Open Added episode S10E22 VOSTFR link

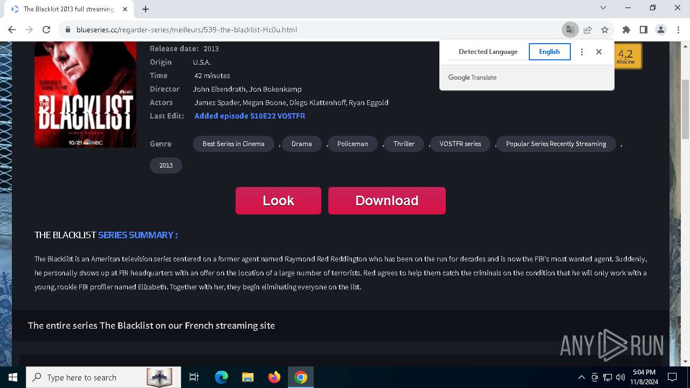coord(250,116)
